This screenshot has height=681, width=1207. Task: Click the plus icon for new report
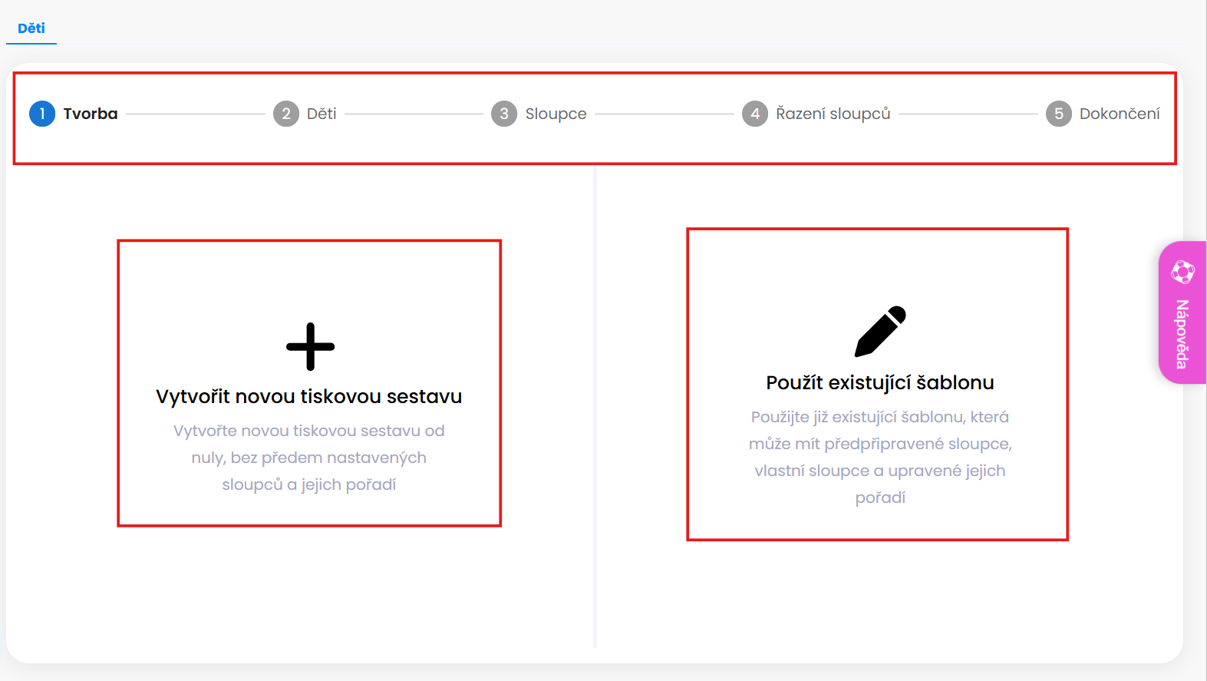point(310,346)
